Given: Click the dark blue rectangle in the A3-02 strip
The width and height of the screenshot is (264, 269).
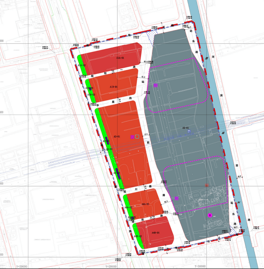Looking at the screenshot, I should coord(118,172).
